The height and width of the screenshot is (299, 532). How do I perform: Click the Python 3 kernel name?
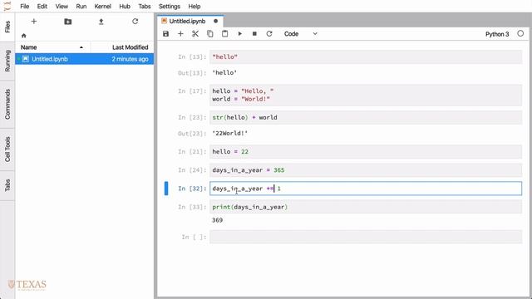coord(497,34)
